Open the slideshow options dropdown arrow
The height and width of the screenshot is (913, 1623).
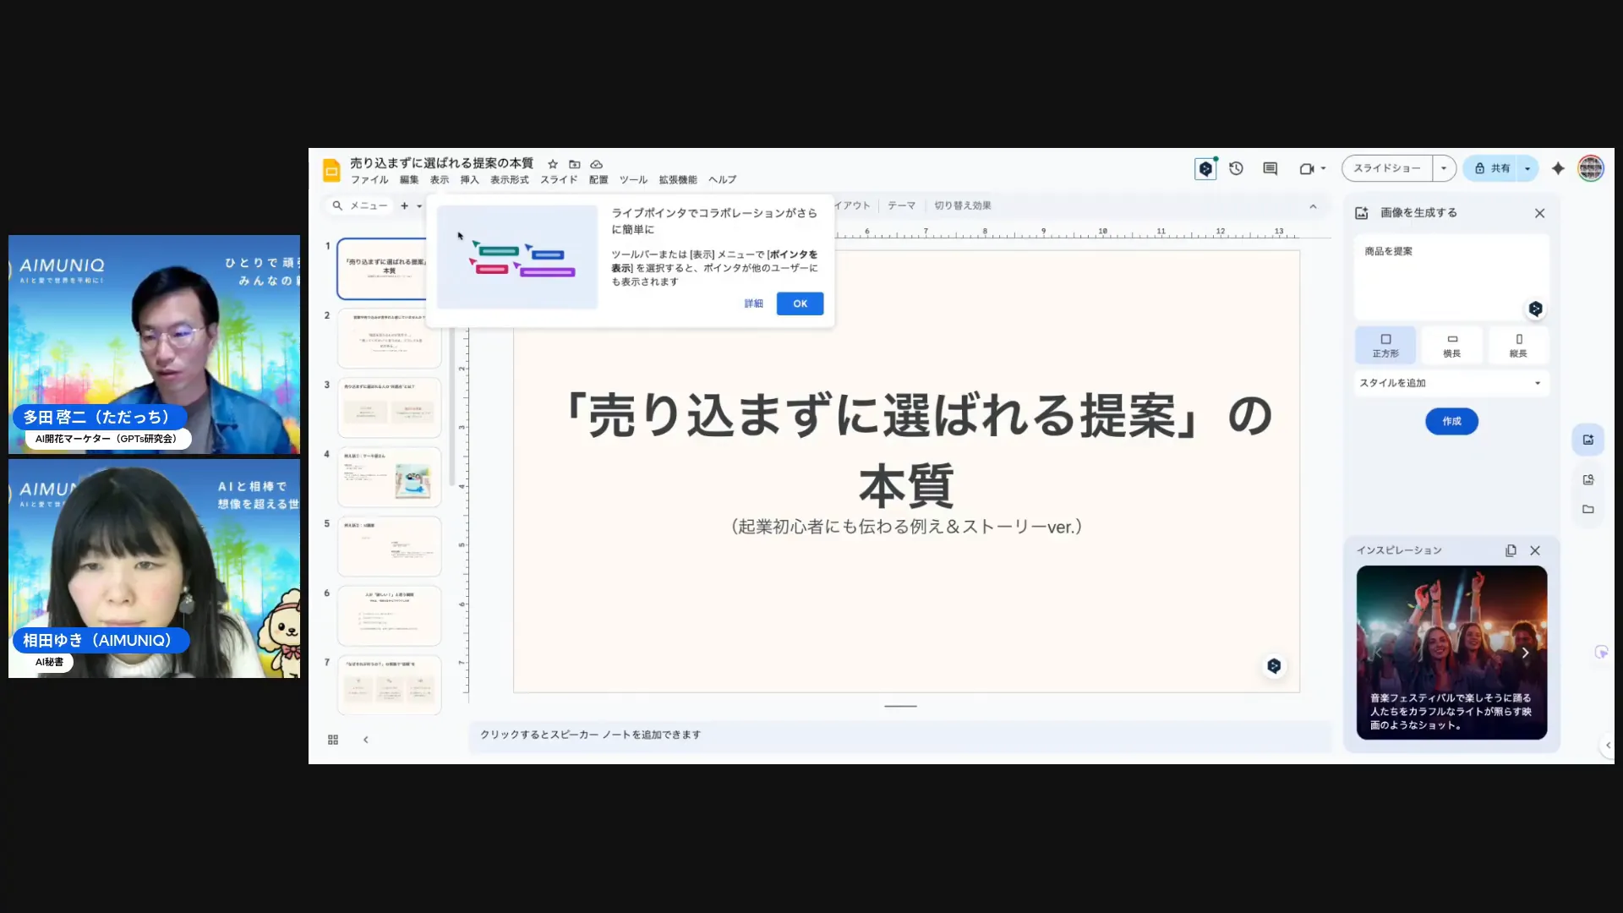coord(1444,168)
